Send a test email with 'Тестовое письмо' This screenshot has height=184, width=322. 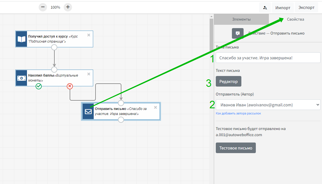click(236, 148)
